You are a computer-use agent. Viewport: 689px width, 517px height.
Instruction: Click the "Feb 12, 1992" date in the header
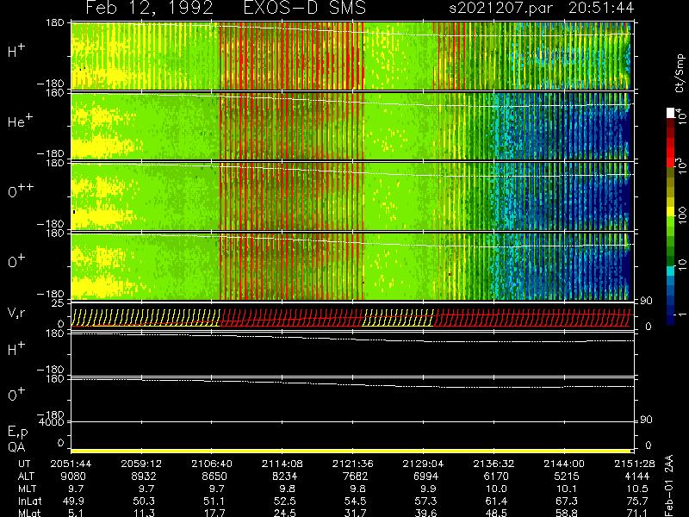pos(149,8)
